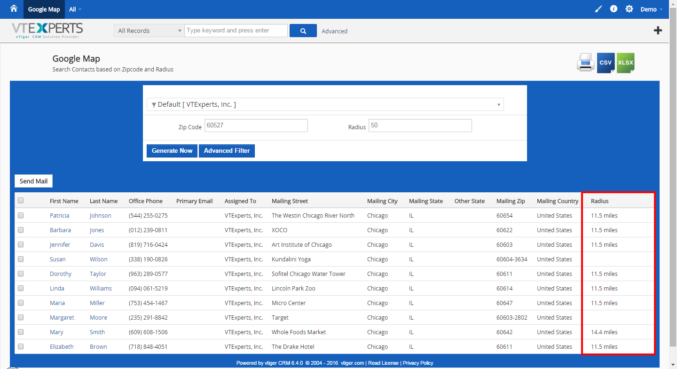Image resolution: width=677 pixels, height=369 pixels.
Task: Focus the keyword search field
Action: [x=236, y=31]
